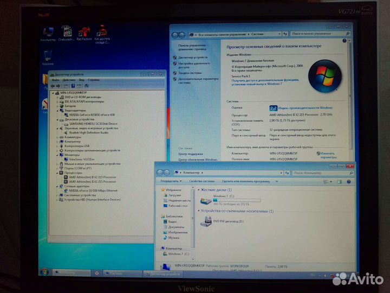Click the back button in System window
Viewport: 390px width, 293px height.
click(175, 35)
